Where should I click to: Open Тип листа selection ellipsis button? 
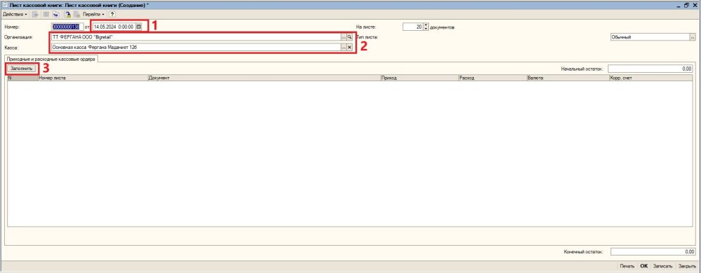(x=693, y=37)
